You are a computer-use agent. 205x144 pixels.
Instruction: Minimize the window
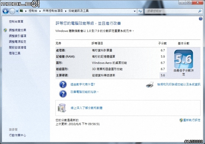182,3
